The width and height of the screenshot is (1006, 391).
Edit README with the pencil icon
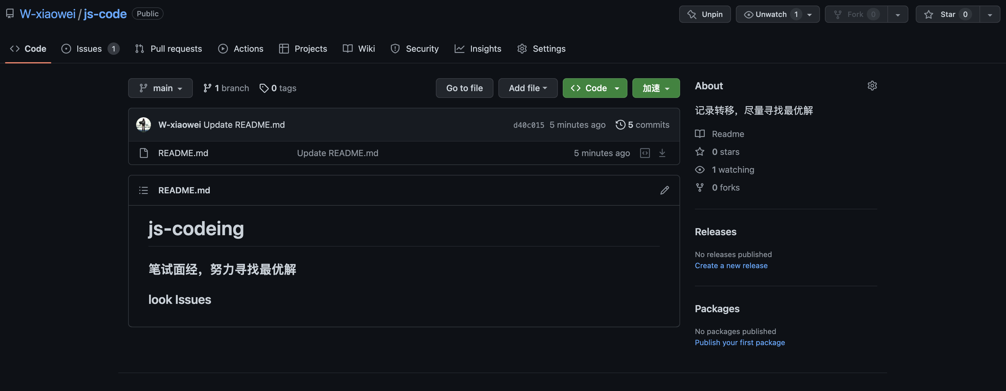click(x=665, y=191)
